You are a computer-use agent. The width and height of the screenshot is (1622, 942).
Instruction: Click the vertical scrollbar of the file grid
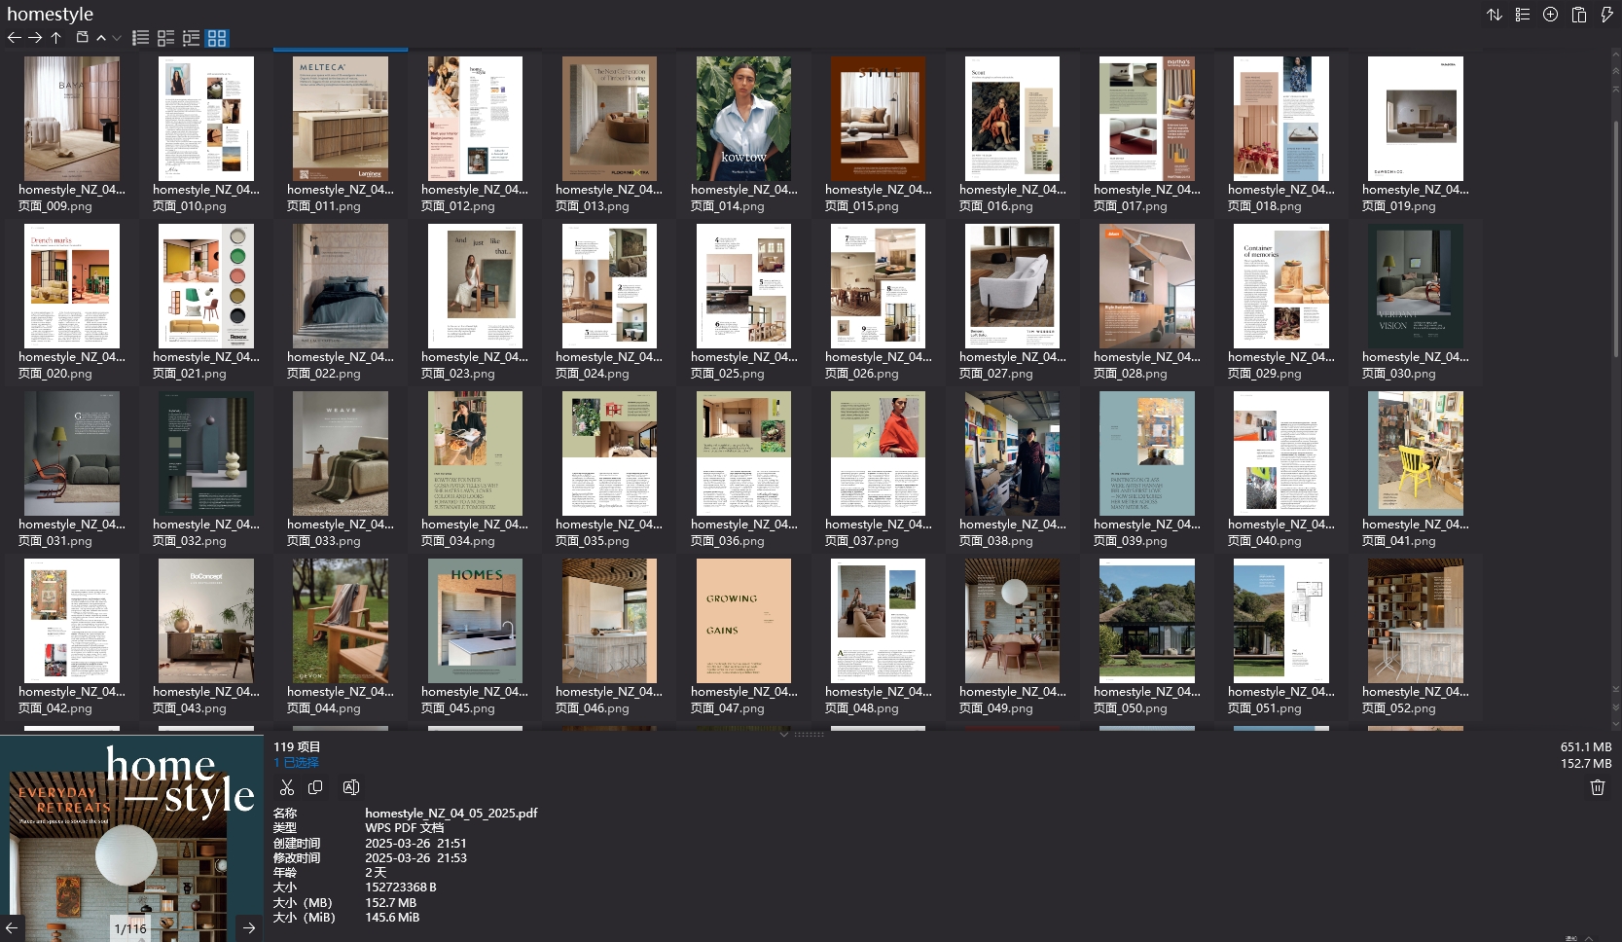pyautogui.click(x=1615, y=243)
